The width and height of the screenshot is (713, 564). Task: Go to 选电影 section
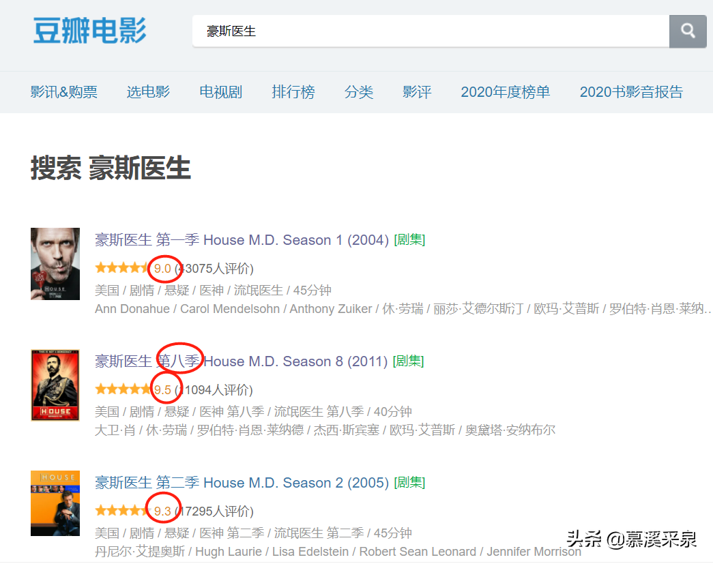pos(148,92)
